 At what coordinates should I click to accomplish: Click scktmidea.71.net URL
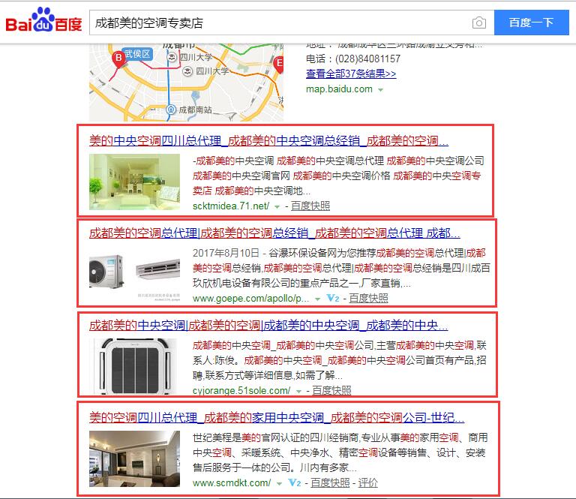231,206
